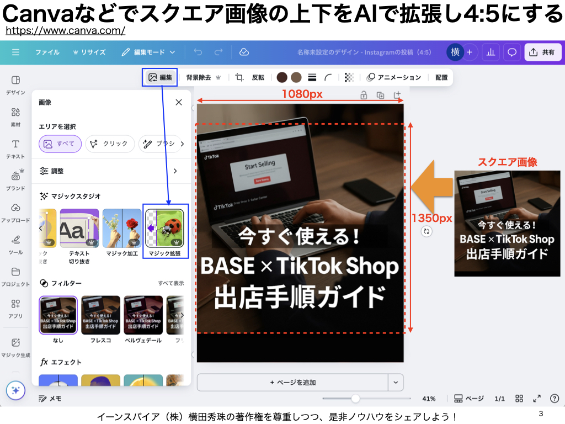Click the 共有 share button

coord(542,52)
